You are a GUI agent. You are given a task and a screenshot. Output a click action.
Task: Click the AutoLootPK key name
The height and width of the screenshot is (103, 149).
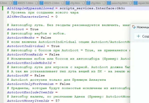18,76
